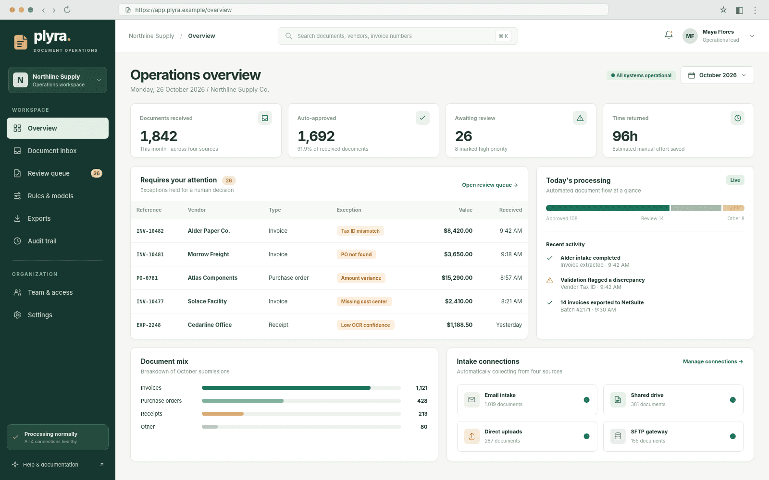Image resolution: width=769 pixels, height=480 pixels.
Task: Click the Time returned clock icon
Action: point(738,118)
